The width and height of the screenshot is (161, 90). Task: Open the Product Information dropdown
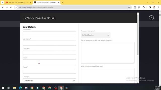pyautogui.click(x=96, y=35)
